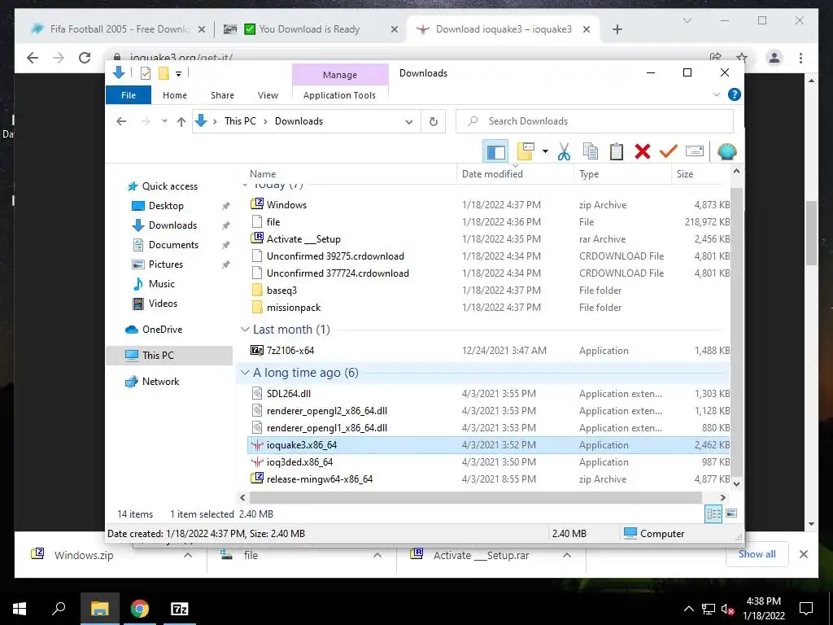833x625 pixels.
Task: Click the Rename icon in toolbar
Action: point(695,152)
